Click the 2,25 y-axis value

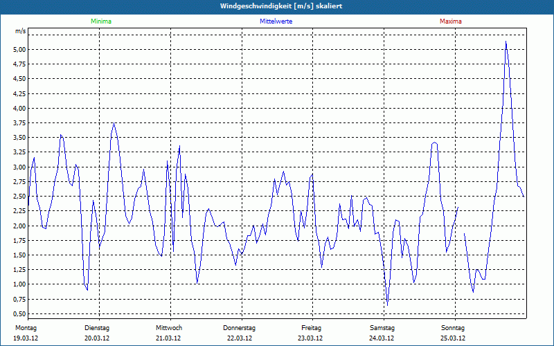(20, 211)
